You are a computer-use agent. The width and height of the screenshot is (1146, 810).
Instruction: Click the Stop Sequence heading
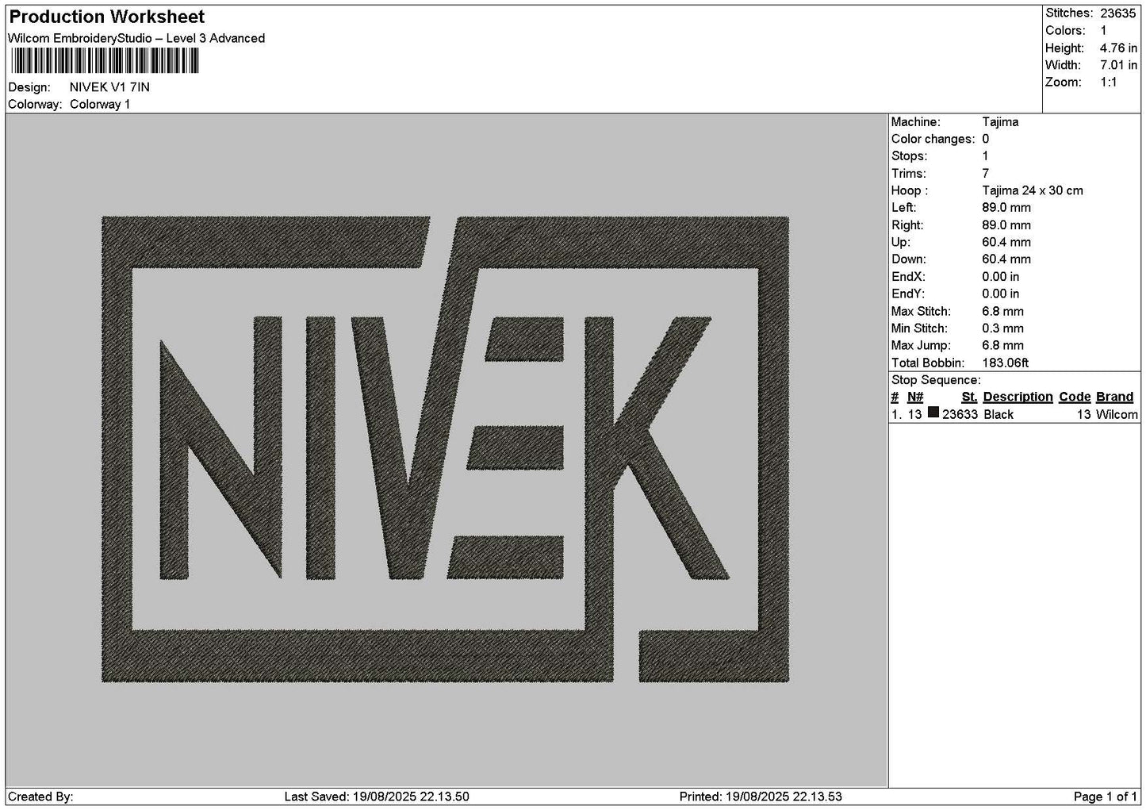click(x=936, y=381)
